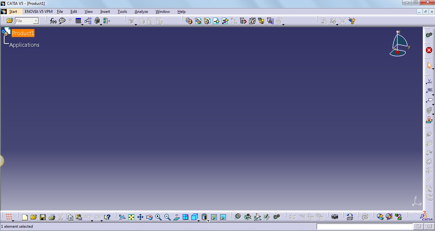Click the Save floppy disk icon
This screenshot has width=435, height=231.
[43, 217]
